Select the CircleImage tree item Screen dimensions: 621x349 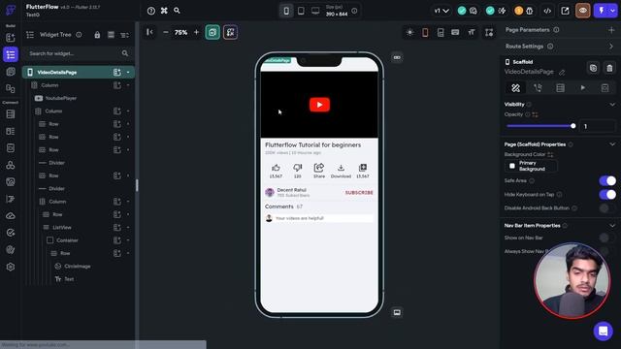point(78,267)
